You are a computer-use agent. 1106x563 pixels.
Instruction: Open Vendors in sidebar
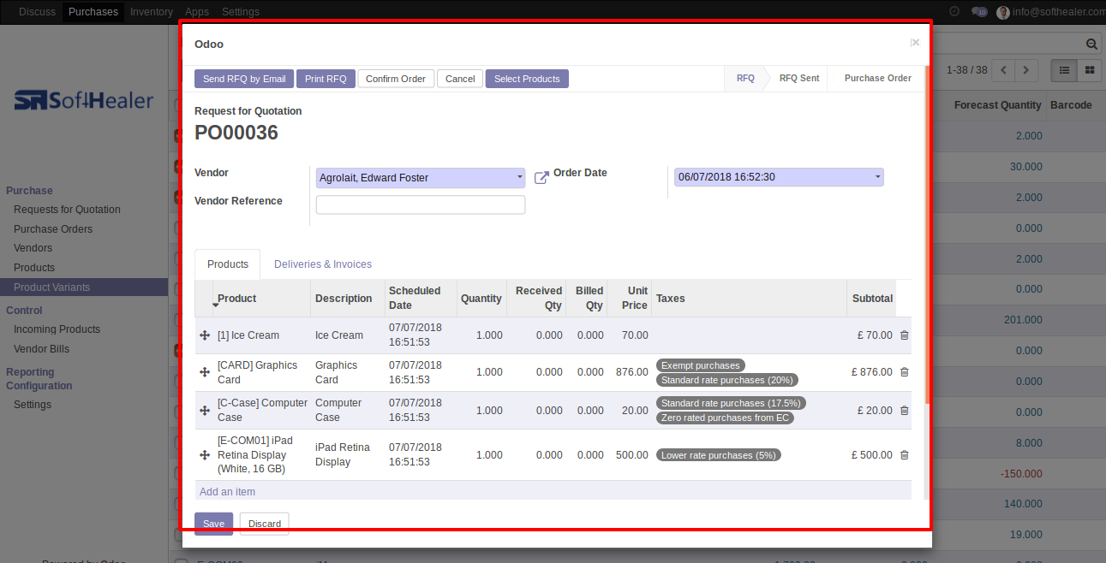[33, 248]
